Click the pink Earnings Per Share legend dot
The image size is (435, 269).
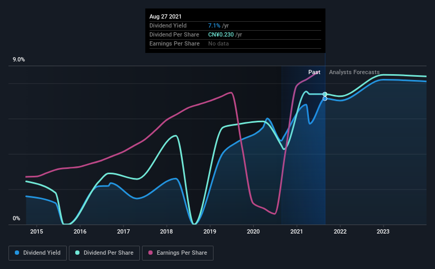150,253
